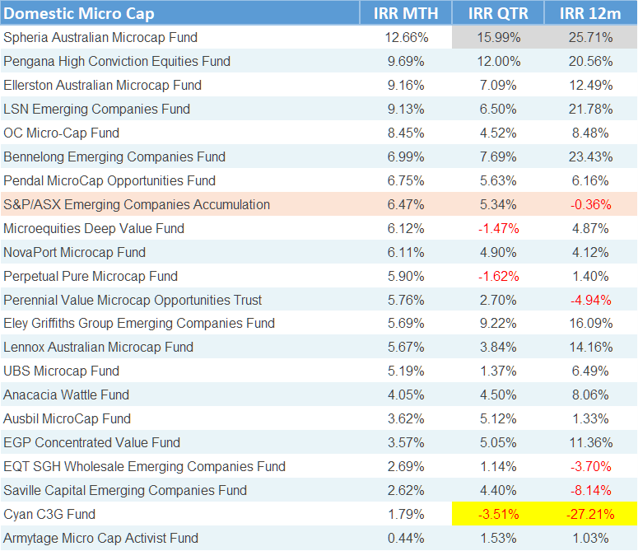Select the red -8.14% value

click(x=590, y=490)
